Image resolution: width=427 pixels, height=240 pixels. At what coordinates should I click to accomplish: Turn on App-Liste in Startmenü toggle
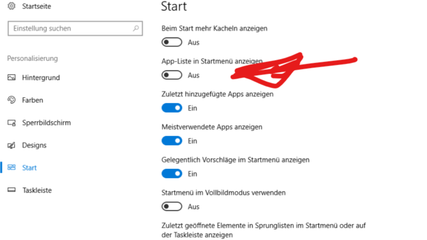(x=172, y=75)
